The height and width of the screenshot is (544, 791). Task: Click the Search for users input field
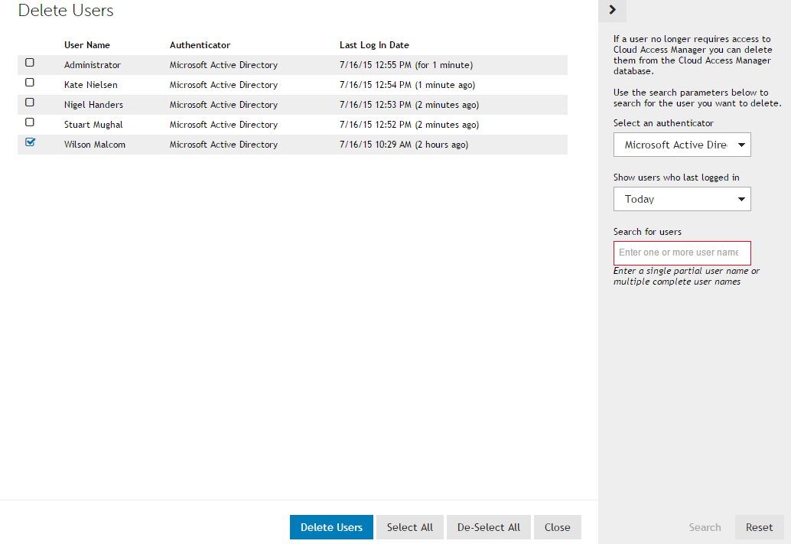pos(682,252)
